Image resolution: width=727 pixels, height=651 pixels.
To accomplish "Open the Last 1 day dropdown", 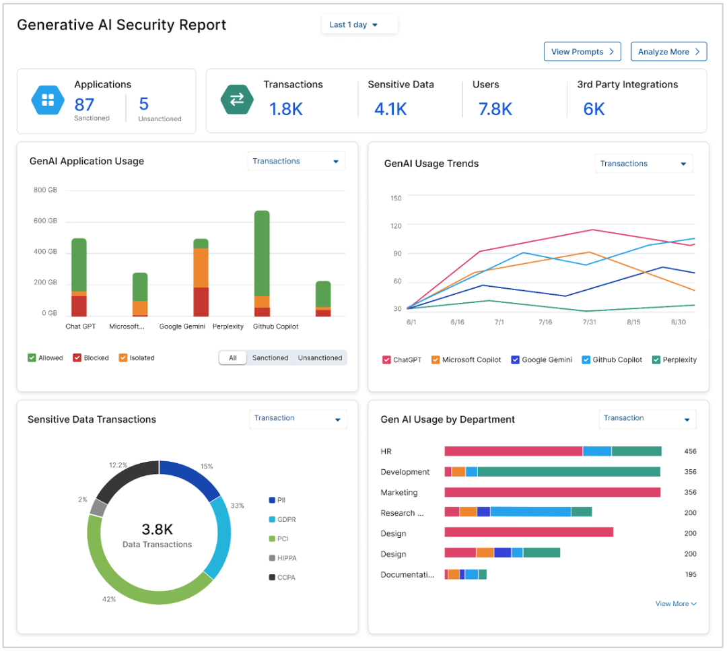I will click(x=359, y=24).
